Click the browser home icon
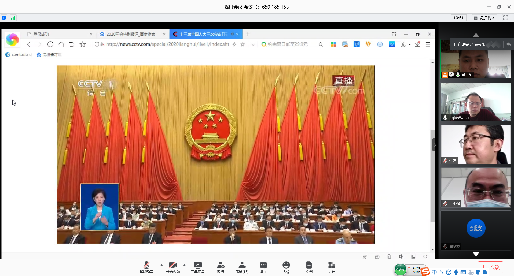 (x=61, y=44)
